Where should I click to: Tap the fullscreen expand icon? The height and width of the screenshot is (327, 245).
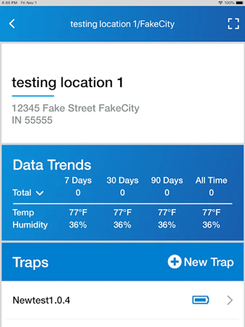pyautogui.click(x=233, y=24)
